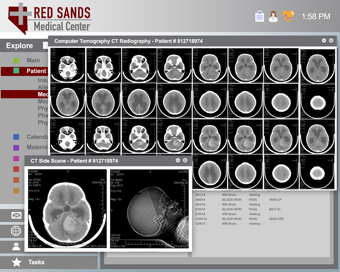Minimize the CT Side Scane window
340x272 pixels.
point(178,160)
